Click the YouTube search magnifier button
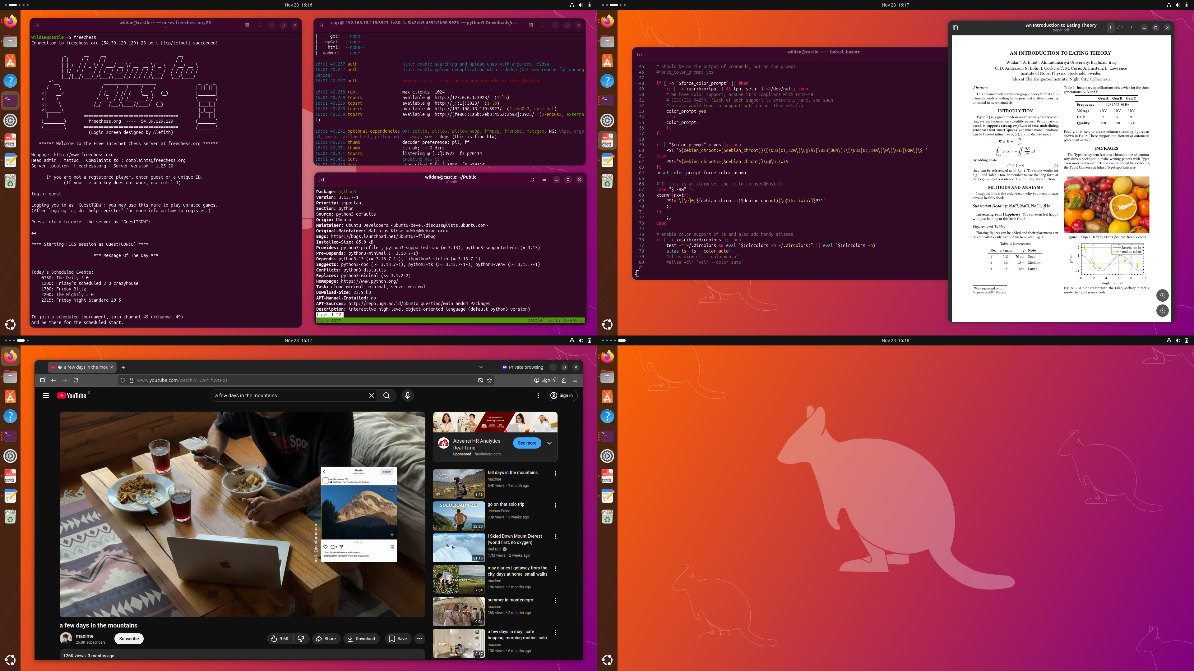The image size is (1194, 671). pos(386,395)
